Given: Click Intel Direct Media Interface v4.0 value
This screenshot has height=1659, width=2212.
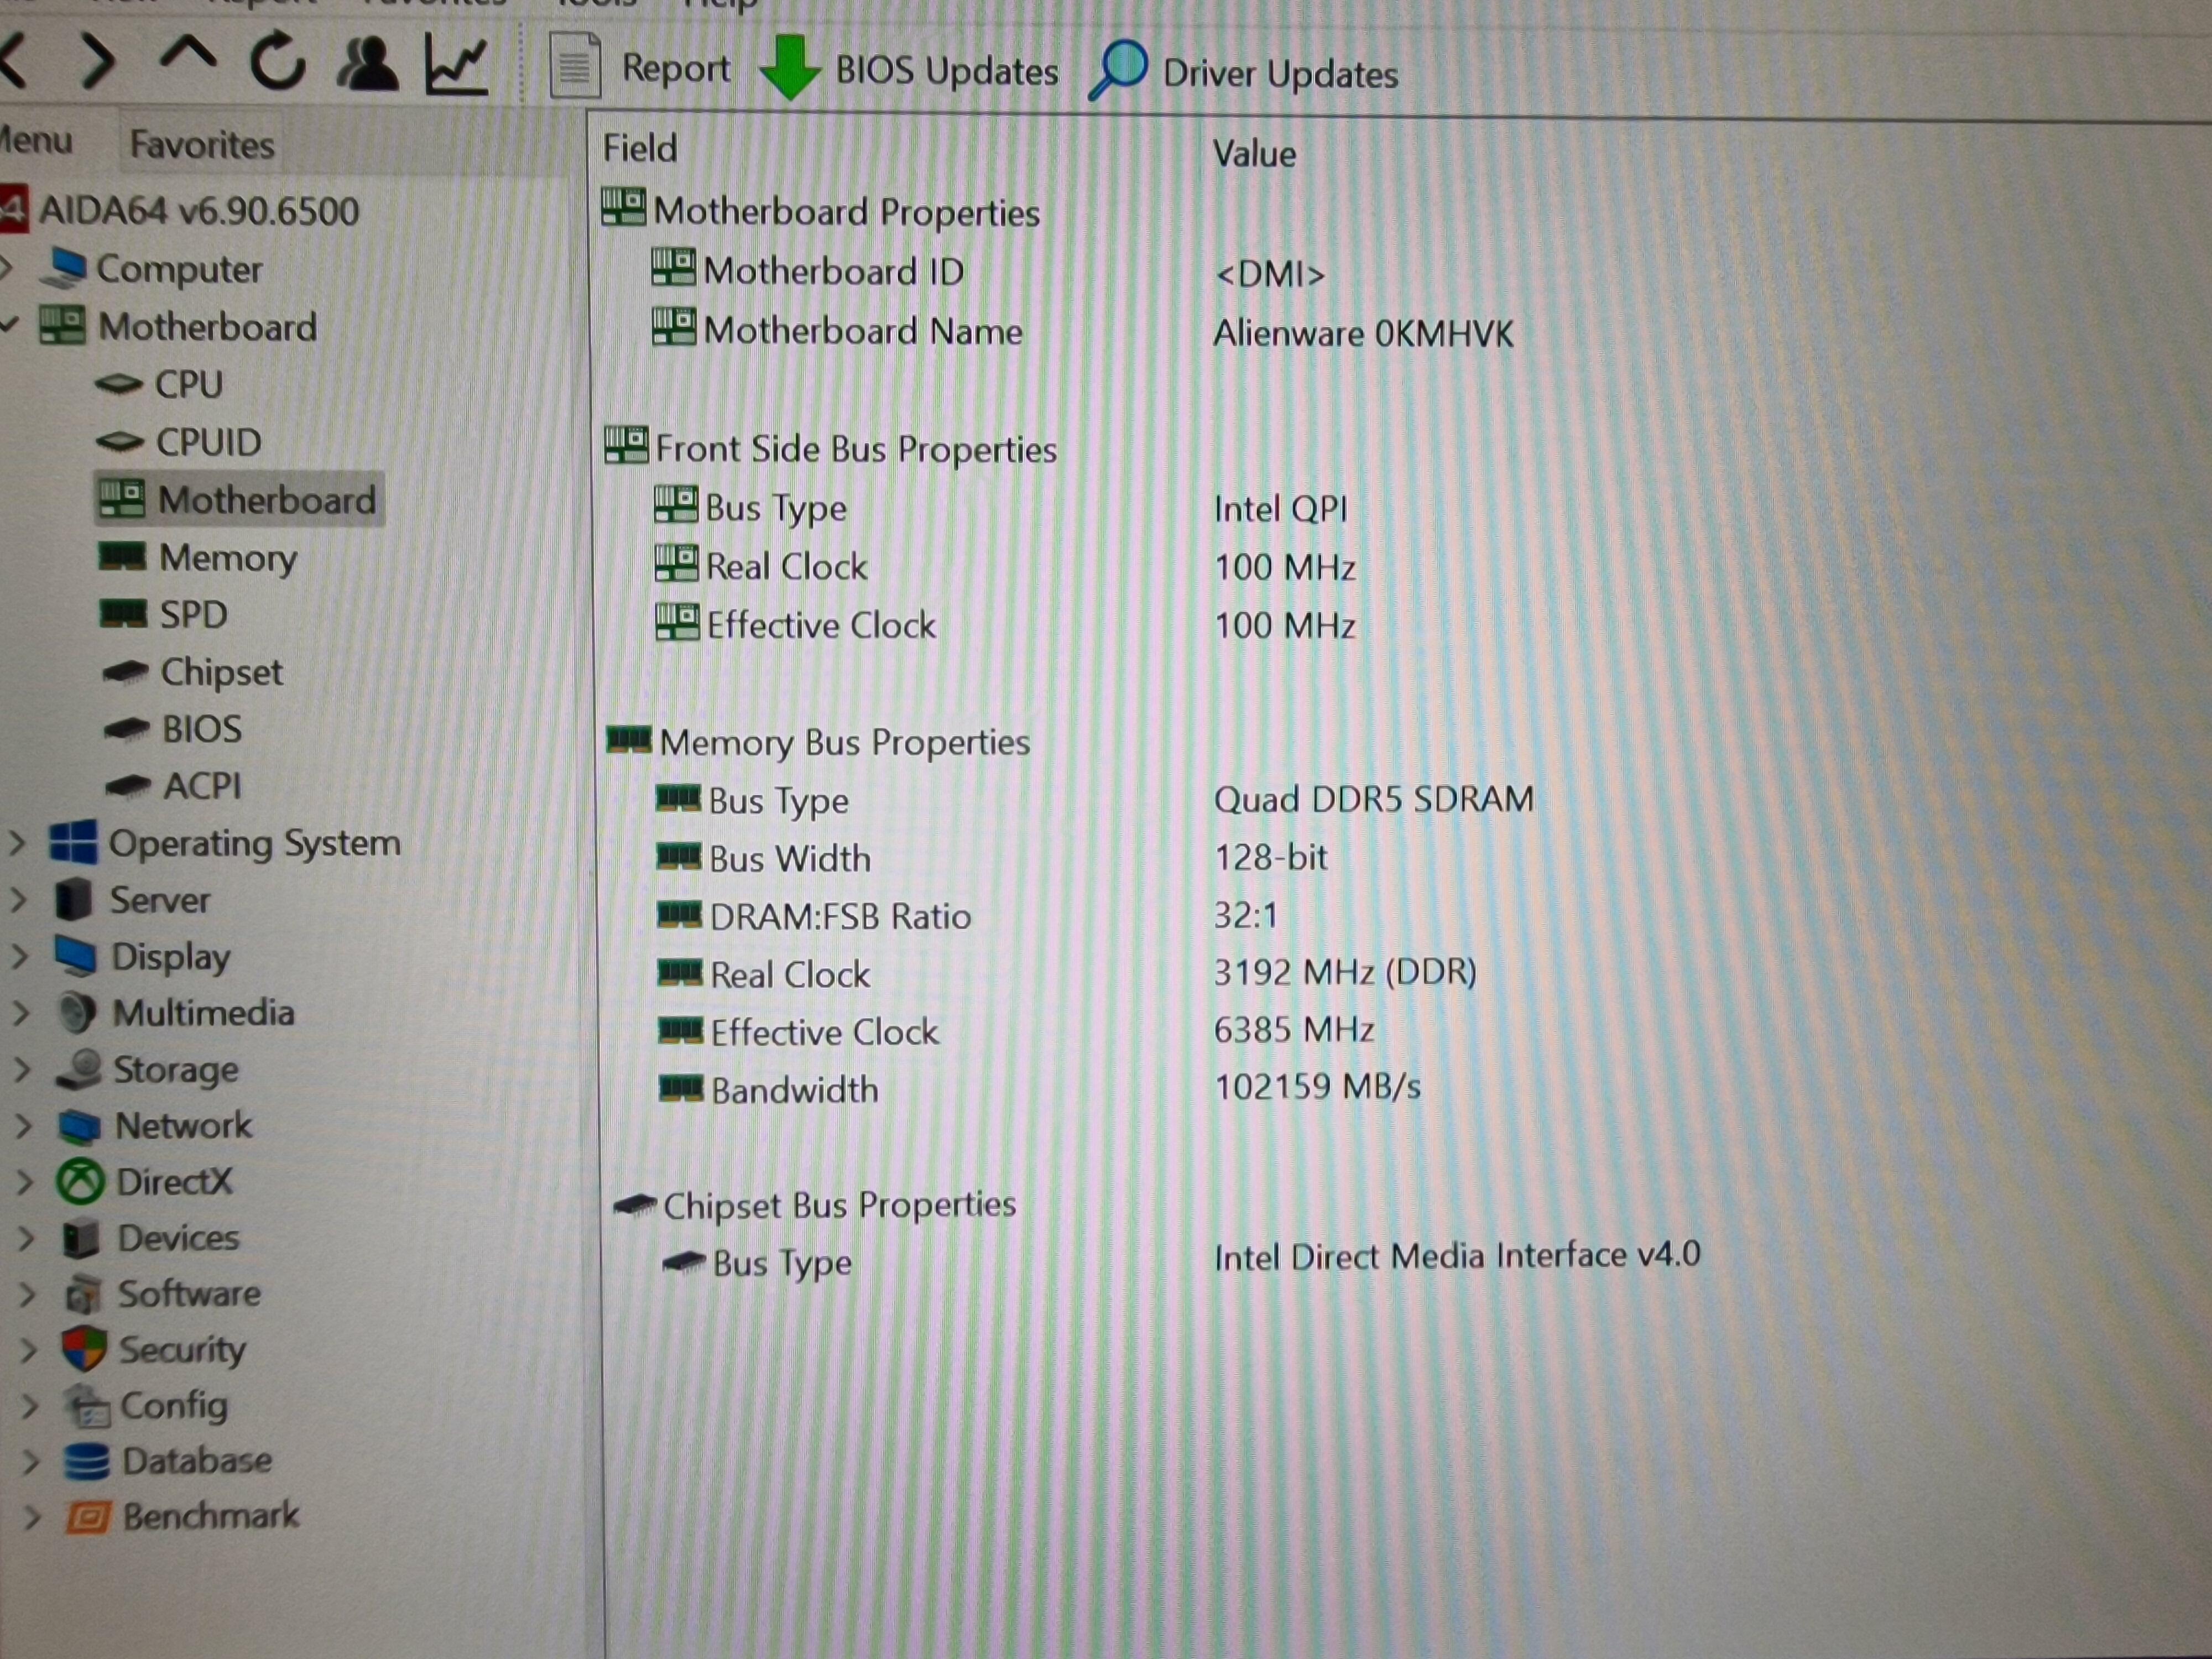Looking at the screenshot, I should [x=1457, y=1255].
